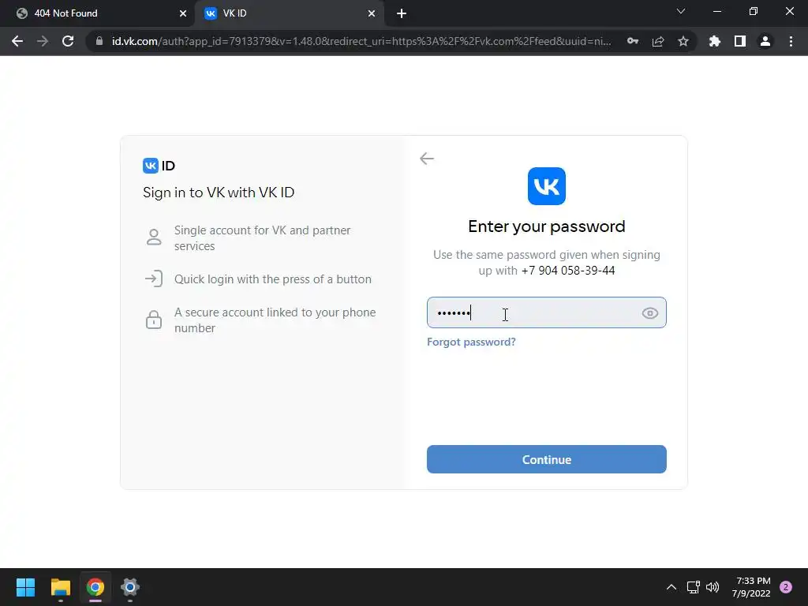Open the Windows Start menu
The image size is (808, 606).
tap(25, 587)
